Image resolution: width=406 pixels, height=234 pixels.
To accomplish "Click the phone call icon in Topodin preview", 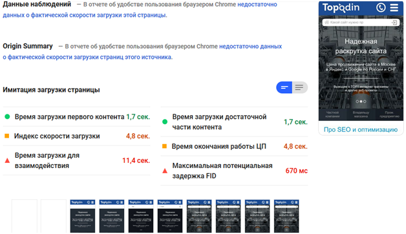I will tap(381, 8).
